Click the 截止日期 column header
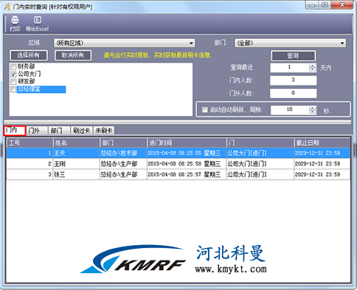 click(x=322, y=143)
